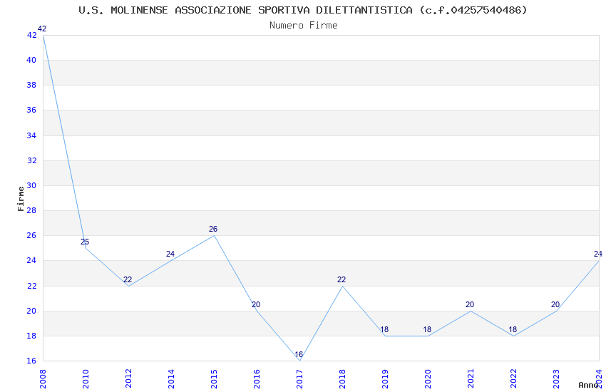Click y-axis tick label 30

click(31, 185)
